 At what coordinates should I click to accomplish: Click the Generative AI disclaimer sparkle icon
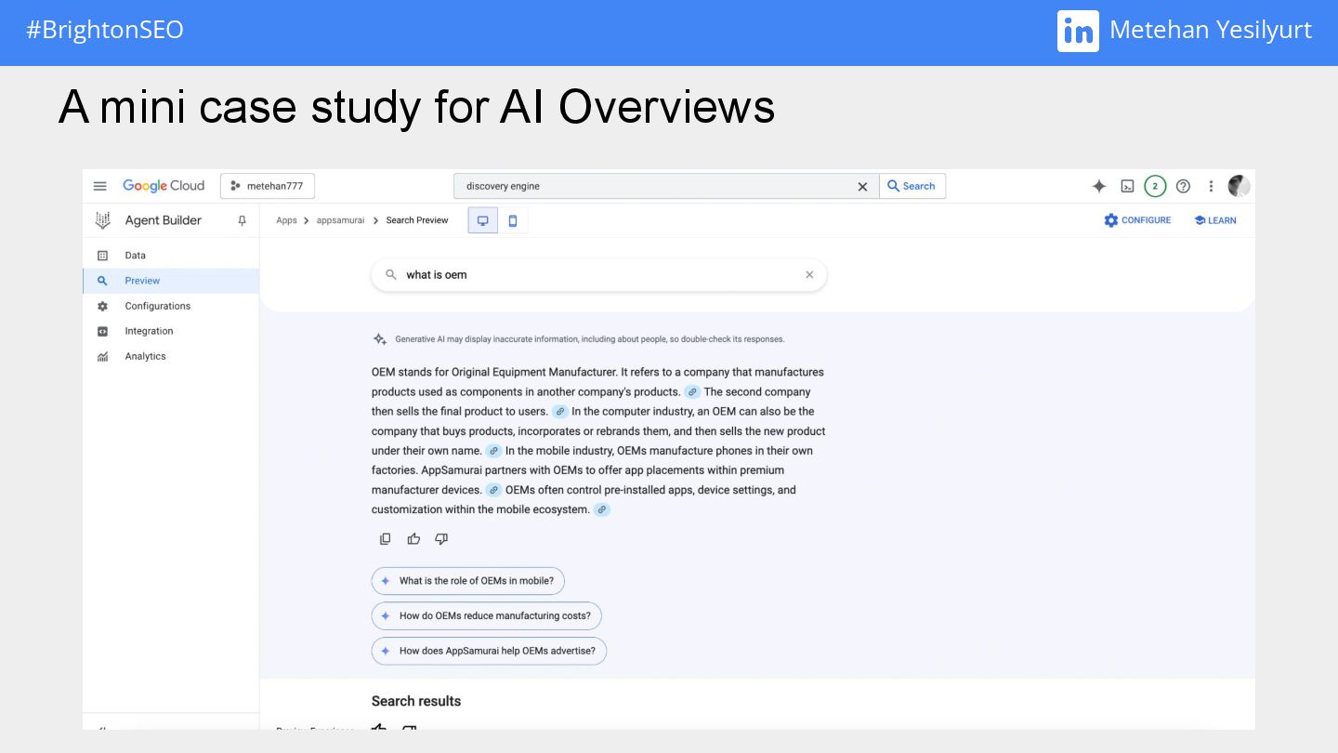[380, 339]
